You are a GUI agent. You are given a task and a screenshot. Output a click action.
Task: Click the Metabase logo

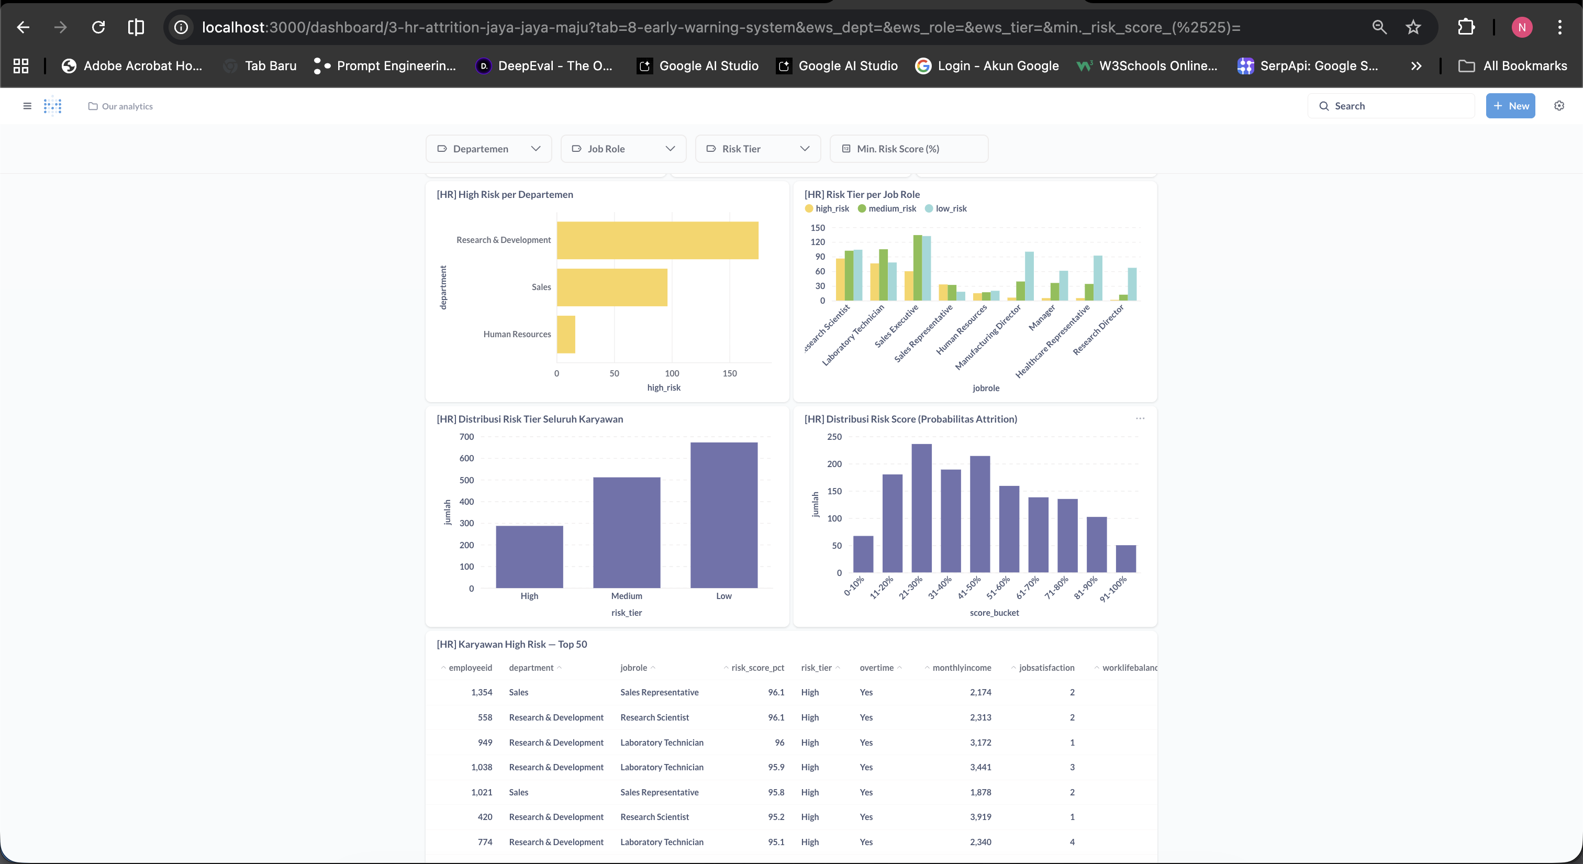(x=53, y=106)
